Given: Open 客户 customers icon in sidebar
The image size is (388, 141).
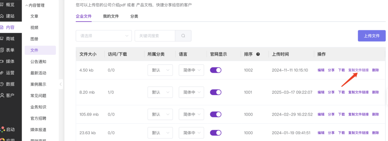Looking at the screenshot, I should (2, 95).
